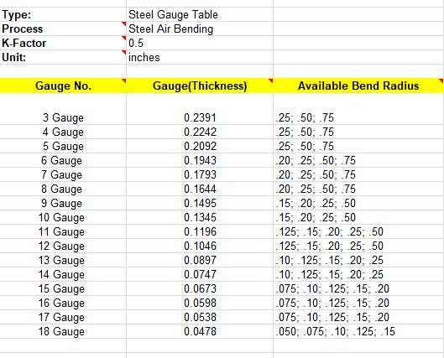The width and height of the screenshot is (444, 358).
Task: Select bend radius cell for 15 Gauge
Action: click(x=358, y=288)
